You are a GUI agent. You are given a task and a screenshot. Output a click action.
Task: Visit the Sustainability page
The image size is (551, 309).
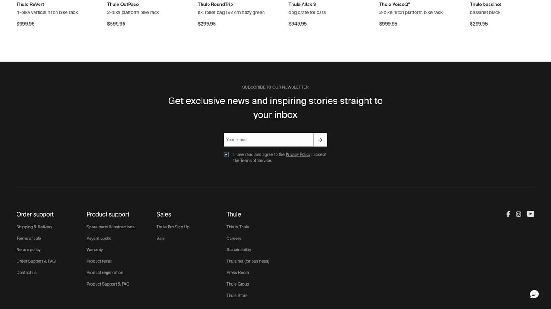(239, 250)
